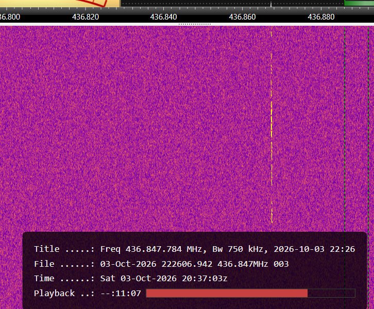Viewport: 374px width, 309px height.
Task: Click the dotted splitter handle above the waterfall
Action: (195, 24)
